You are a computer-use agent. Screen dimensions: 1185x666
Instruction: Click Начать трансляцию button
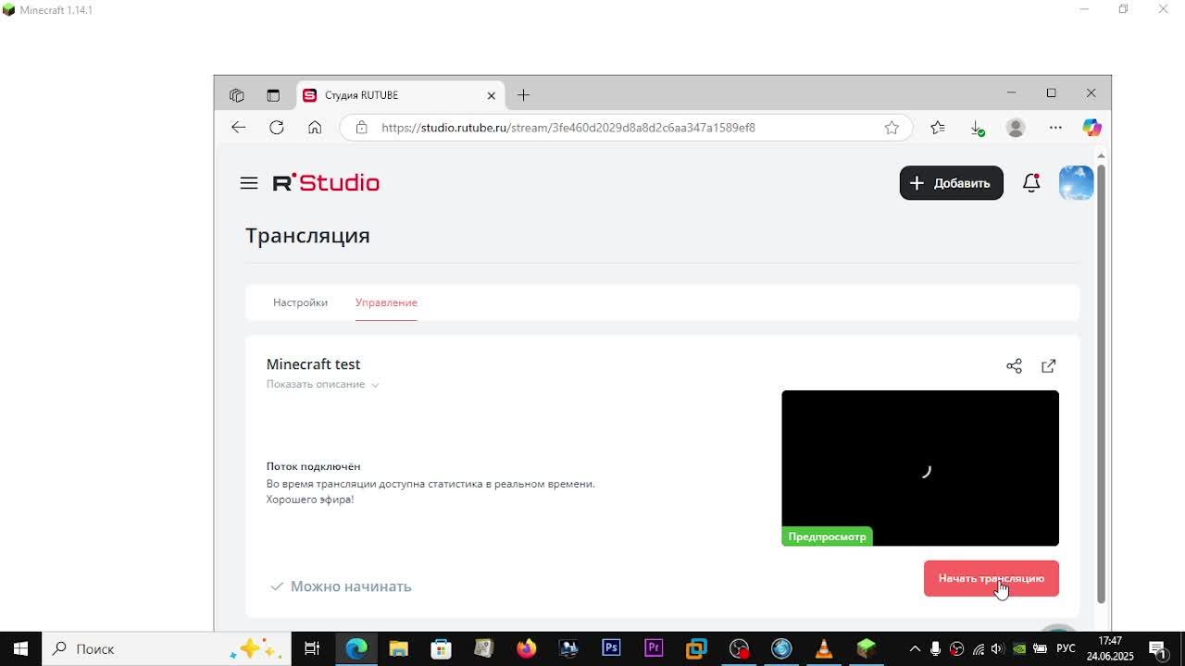[991, 578]
